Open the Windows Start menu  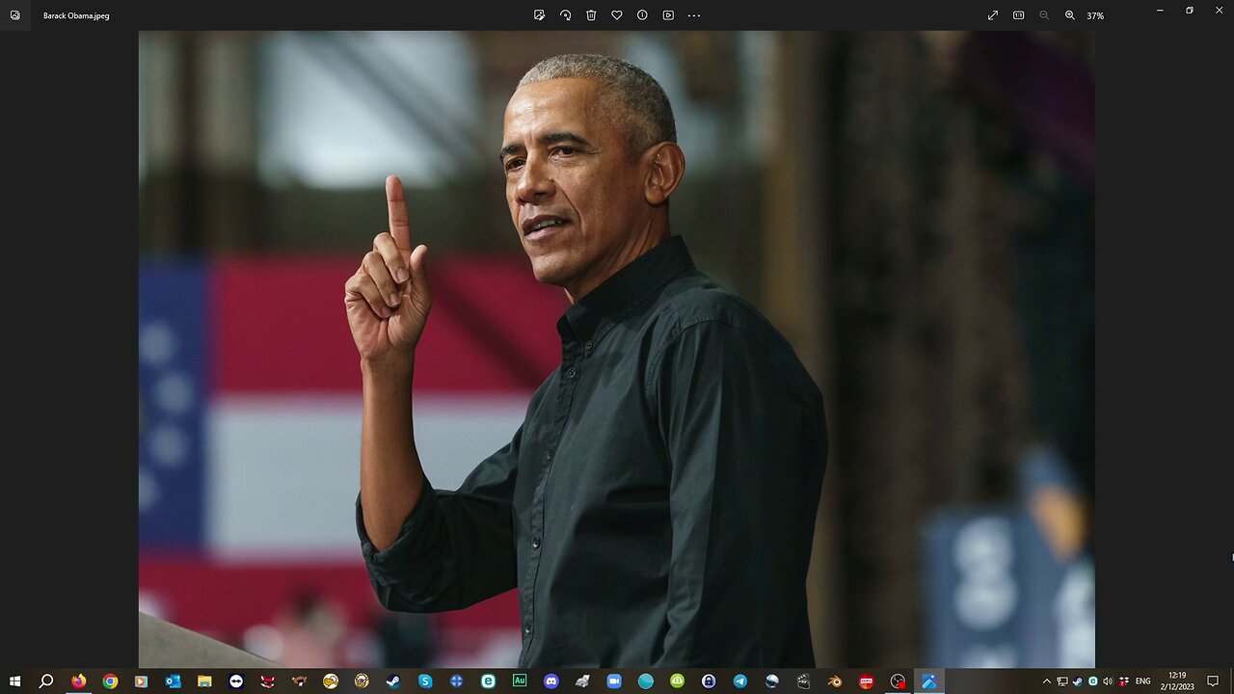(14, 681)
